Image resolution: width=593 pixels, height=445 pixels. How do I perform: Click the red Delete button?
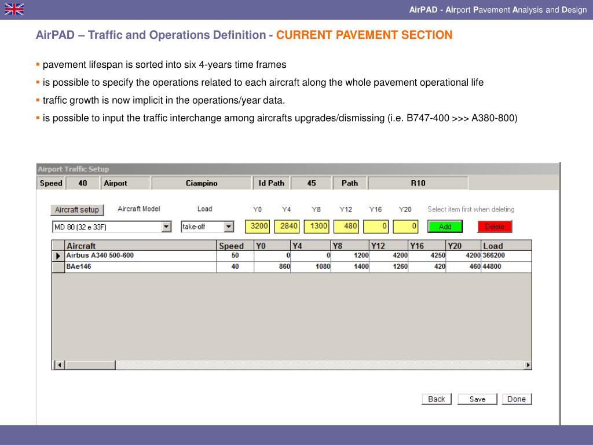coord(495,227)
